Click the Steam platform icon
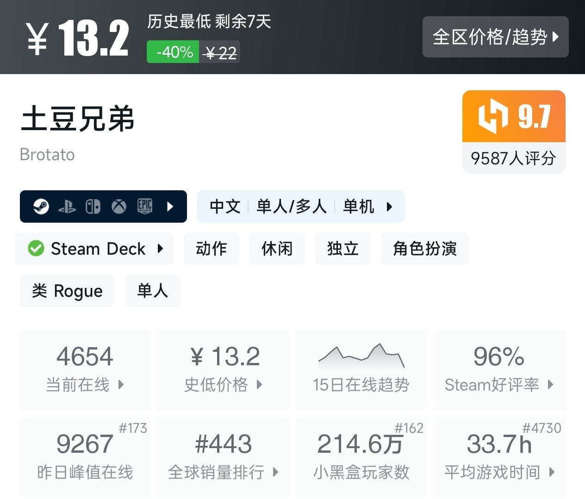Image resolution: width=585 pixels, height=499 pixels. (41, 206)
